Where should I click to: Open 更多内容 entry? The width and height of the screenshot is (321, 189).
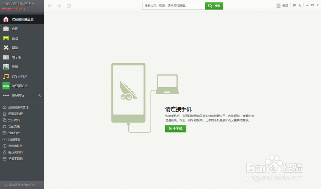[18, 95]
